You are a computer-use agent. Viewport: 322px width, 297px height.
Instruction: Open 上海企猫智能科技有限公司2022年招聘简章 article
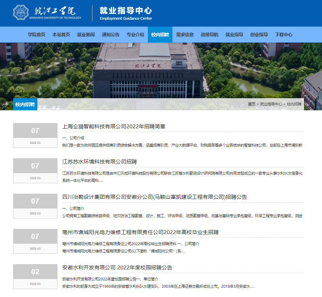click(x=114, y=127)
